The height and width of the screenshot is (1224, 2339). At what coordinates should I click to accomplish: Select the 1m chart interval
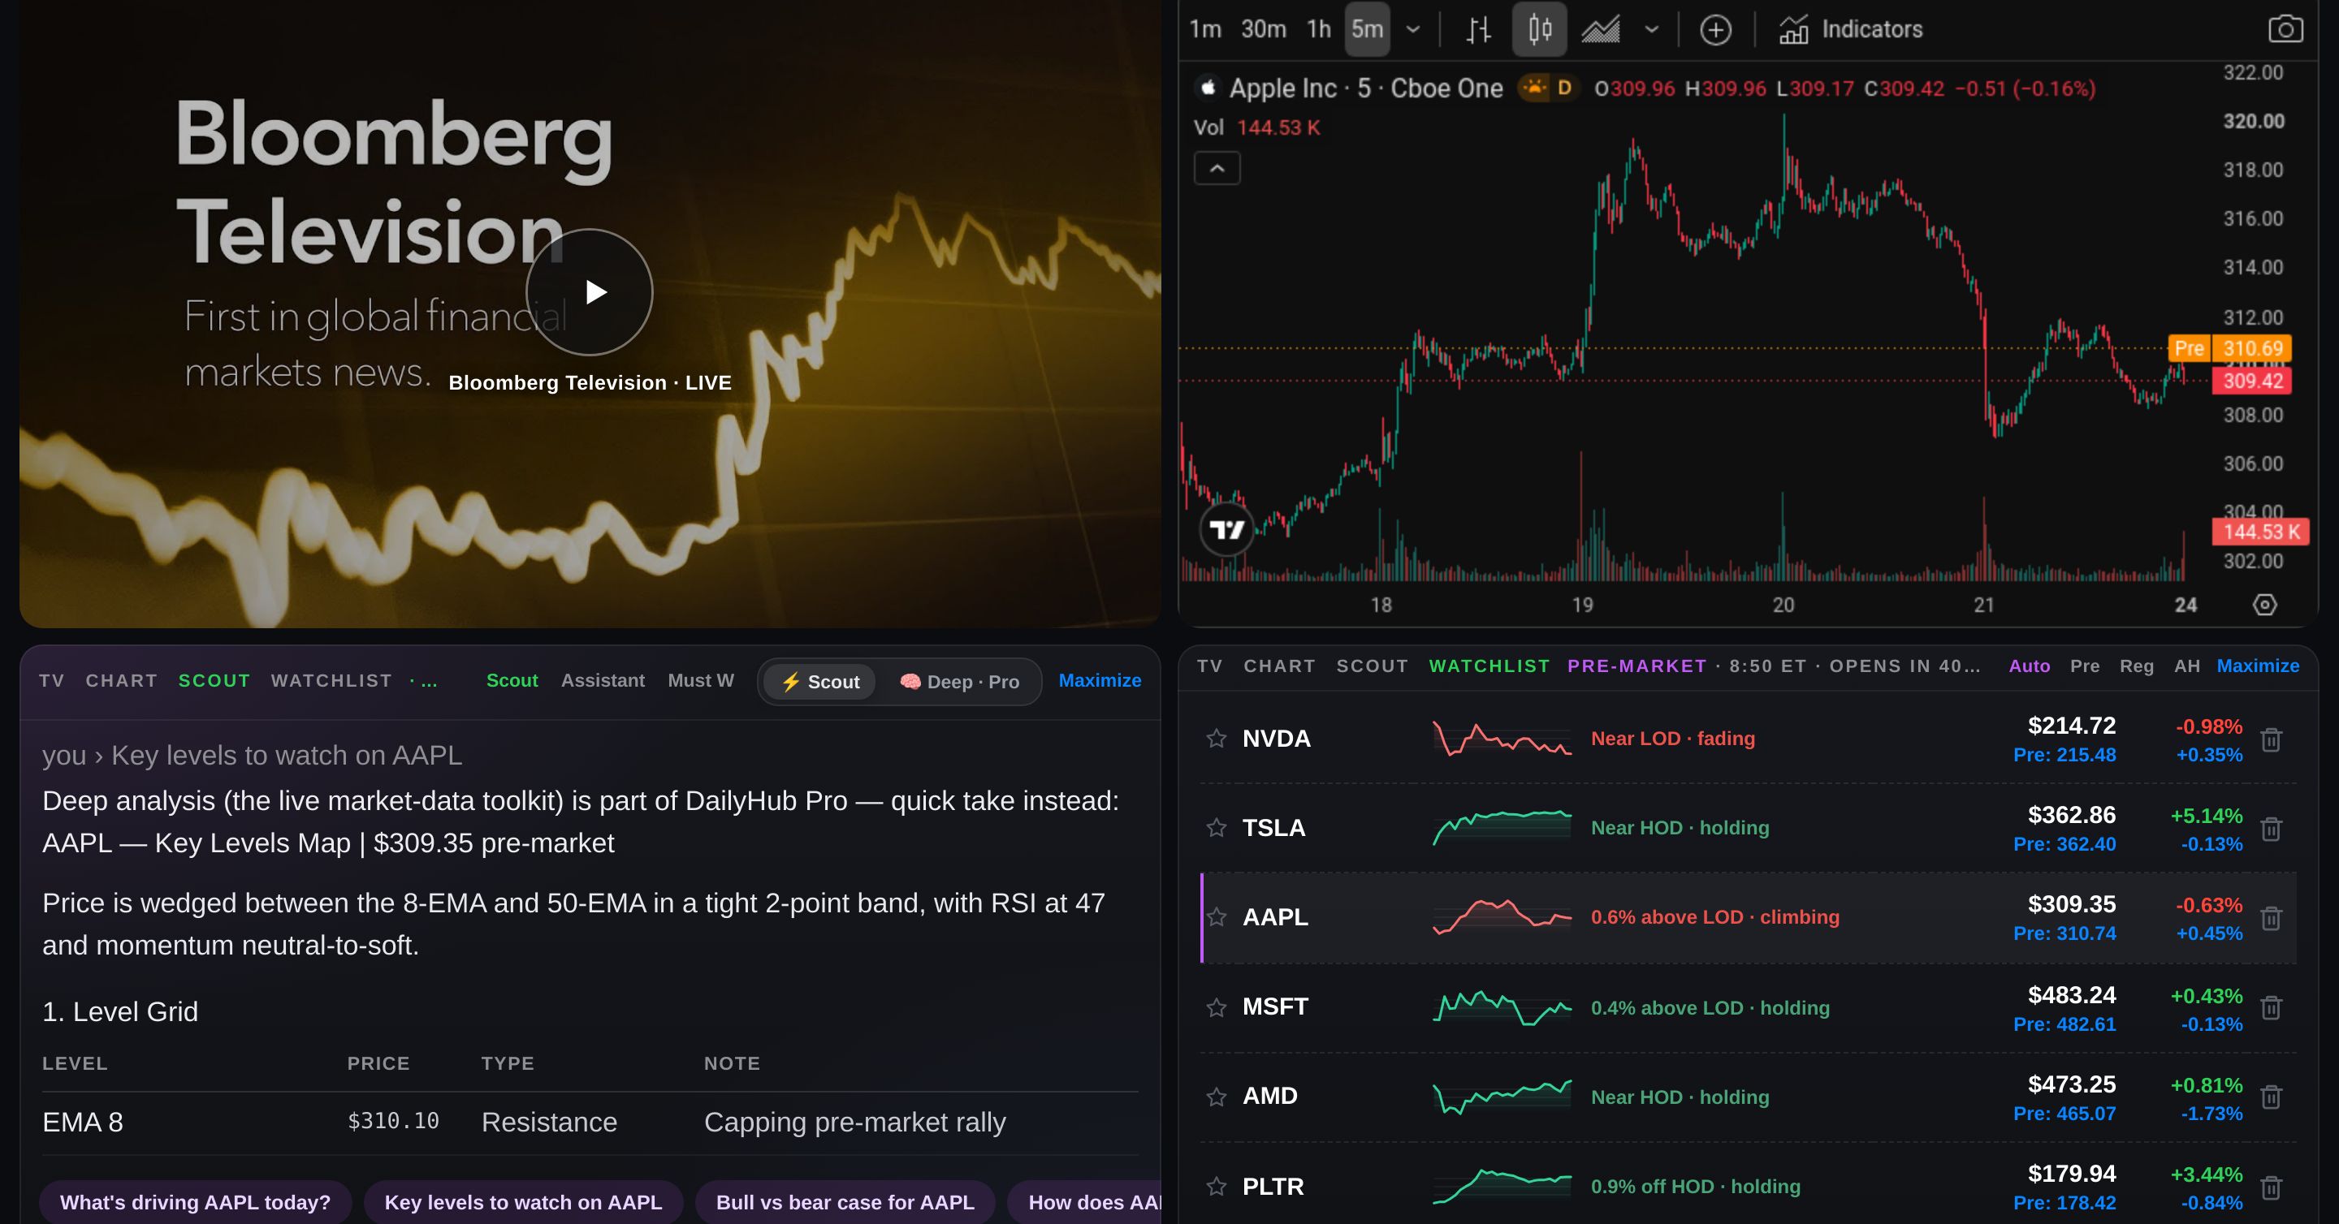tap(1205, 29)
